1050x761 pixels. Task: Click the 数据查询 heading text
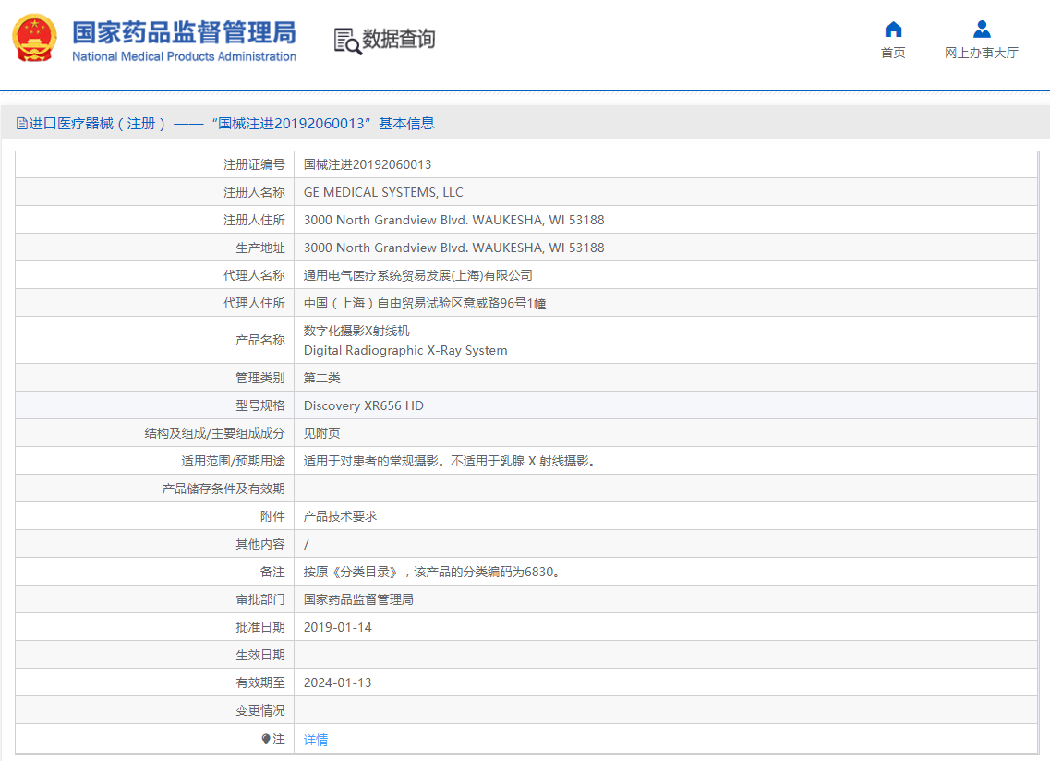pos(398,39)
